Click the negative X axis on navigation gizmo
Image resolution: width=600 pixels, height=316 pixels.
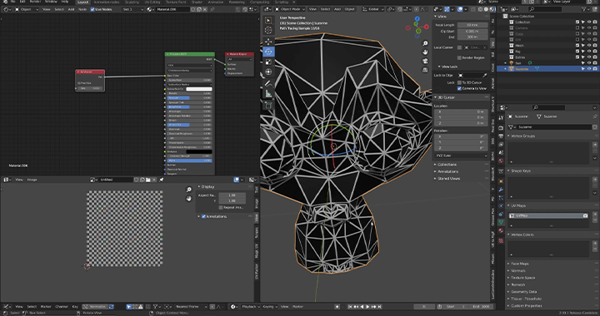point(407,28)
